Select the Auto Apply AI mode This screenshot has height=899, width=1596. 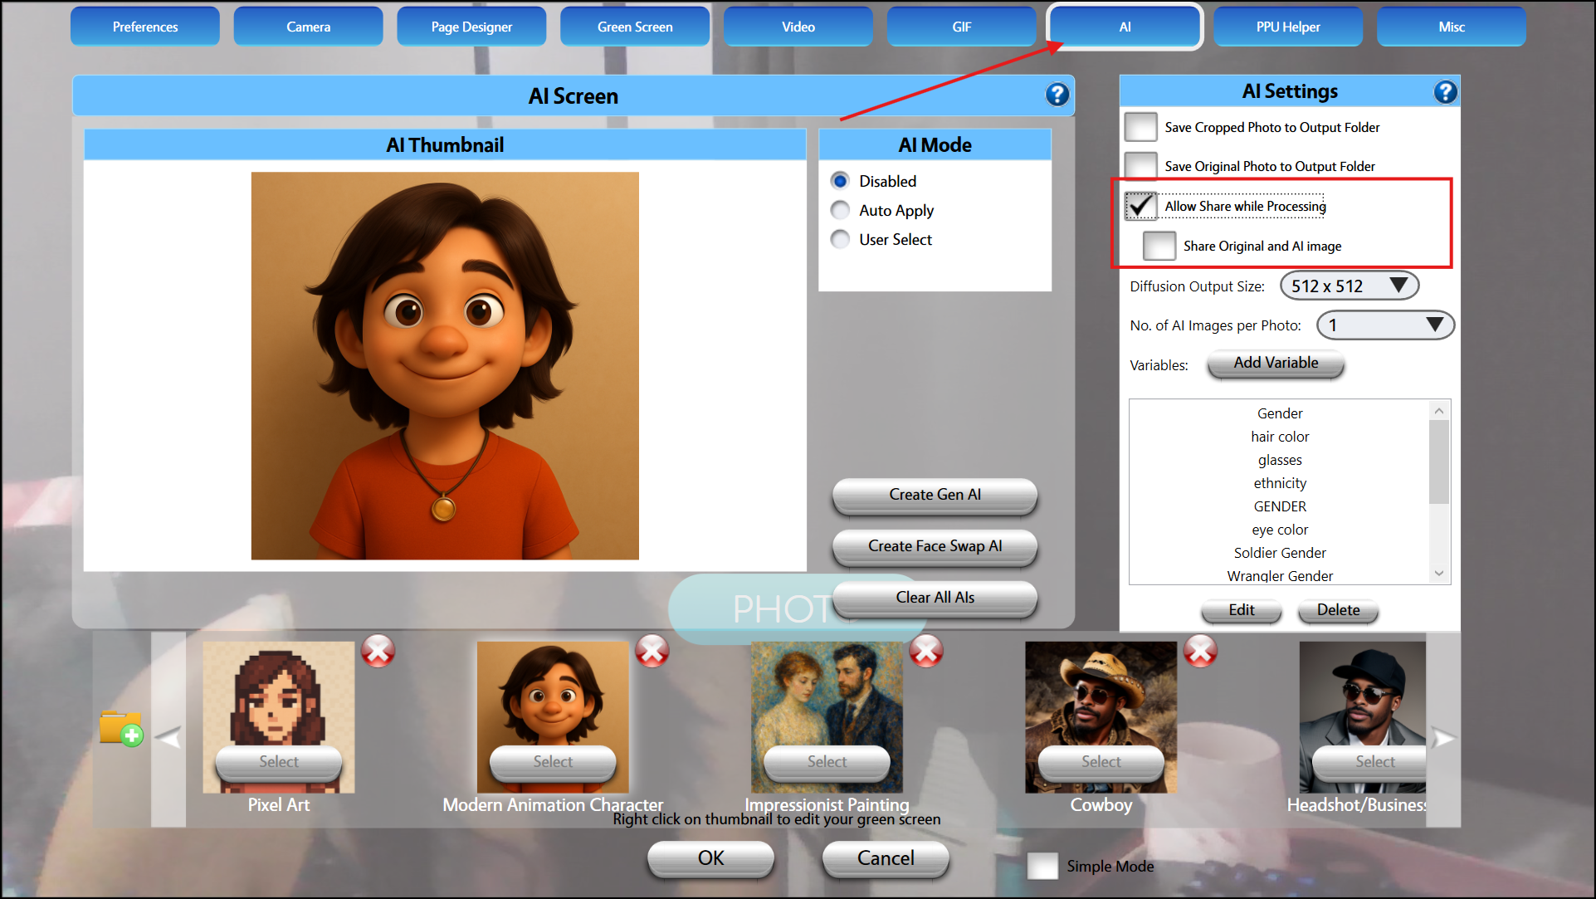click(841, 210)
